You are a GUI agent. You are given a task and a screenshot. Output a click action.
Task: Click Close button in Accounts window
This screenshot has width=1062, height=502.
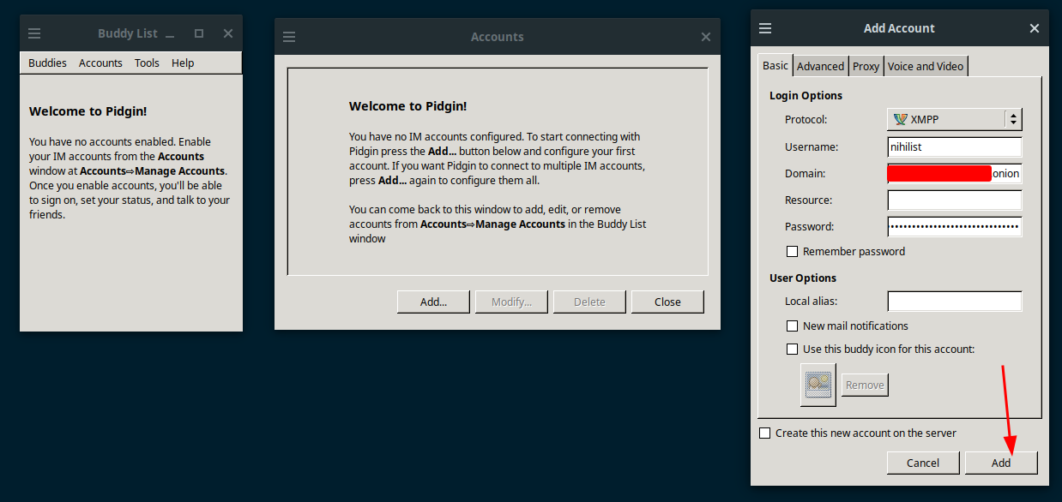point(667,302)
